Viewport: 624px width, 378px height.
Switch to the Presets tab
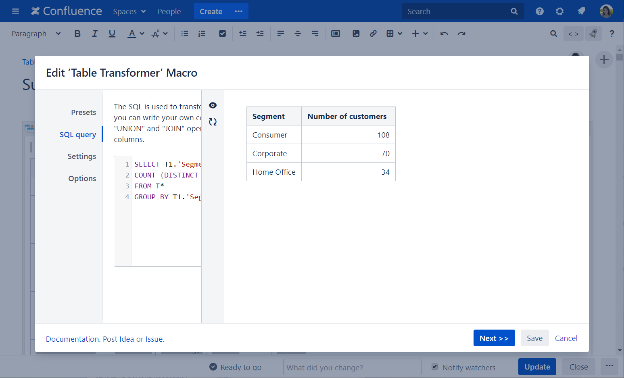point(83,113)
